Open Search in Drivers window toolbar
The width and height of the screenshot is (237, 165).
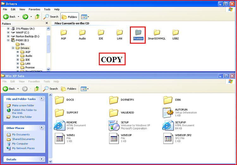(51, 17)
